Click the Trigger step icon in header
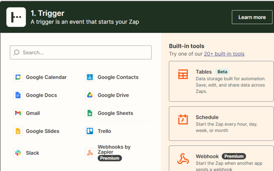 coord(16,17)
